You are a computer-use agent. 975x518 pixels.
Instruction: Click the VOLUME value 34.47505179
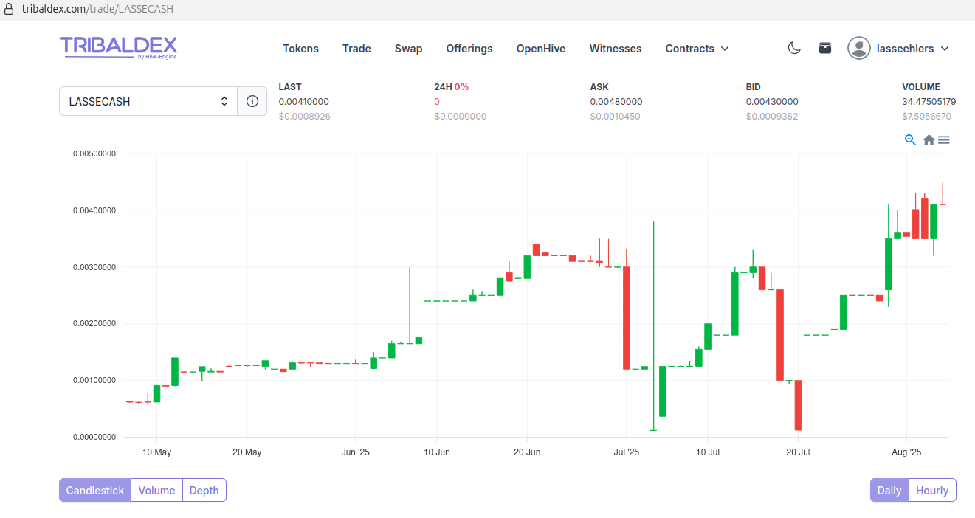929,102
